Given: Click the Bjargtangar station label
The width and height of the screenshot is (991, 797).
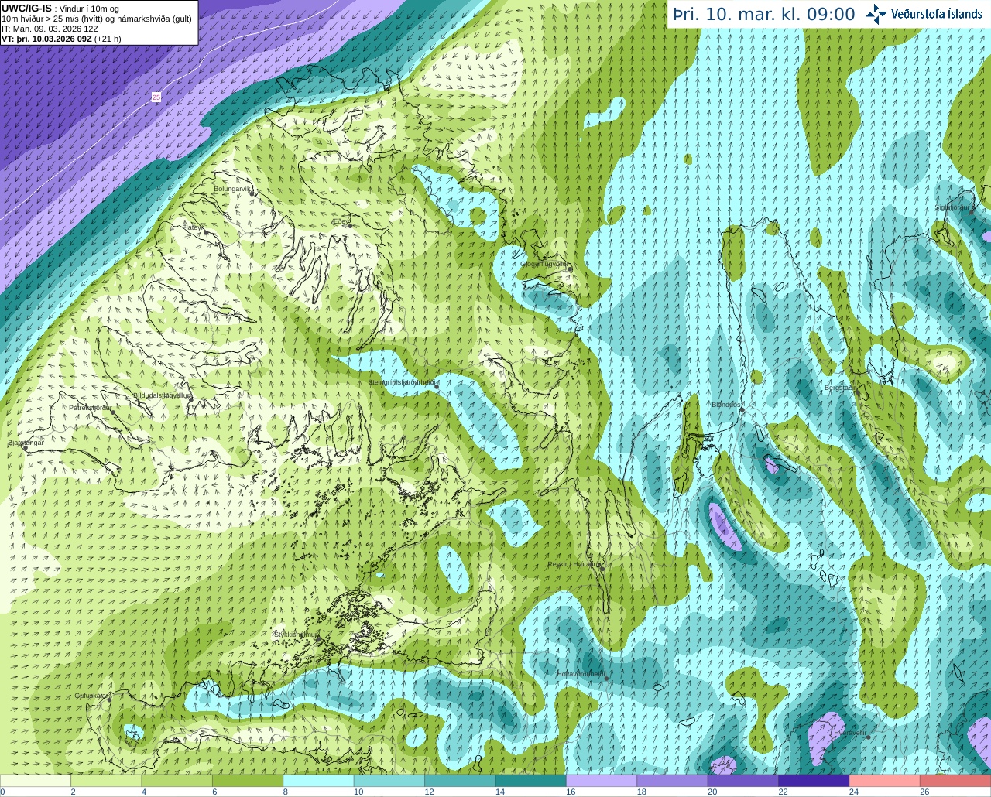Looking at the screenshot, I should (x=26, y=443).
